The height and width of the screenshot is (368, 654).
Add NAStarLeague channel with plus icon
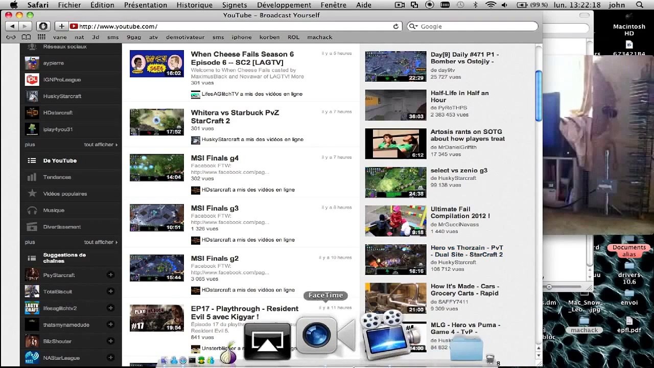tap(110, 358)
